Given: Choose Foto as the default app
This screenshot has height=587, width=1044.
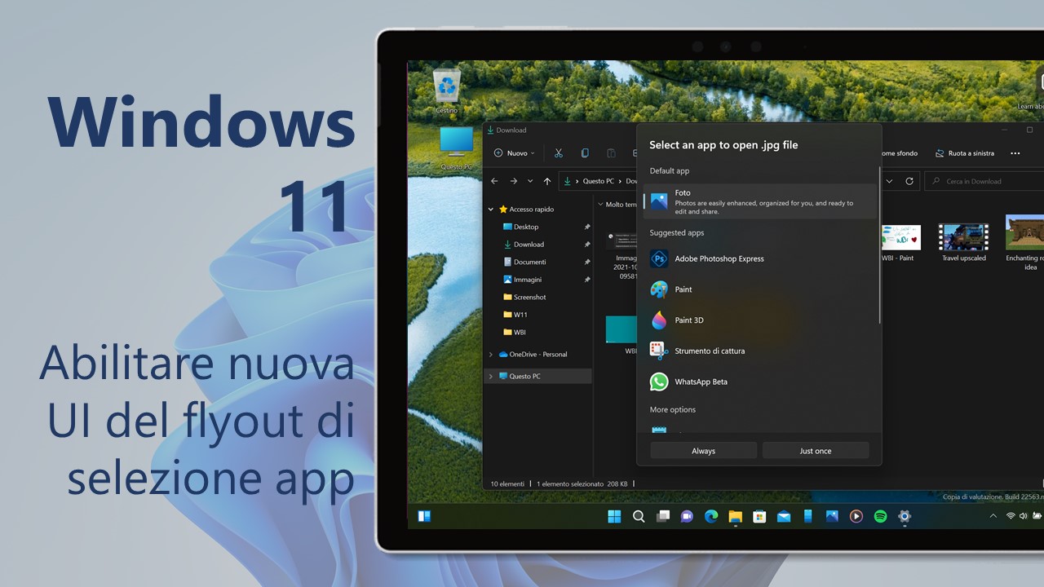Looking at the screenshot, I should click(x=759, y=201).
